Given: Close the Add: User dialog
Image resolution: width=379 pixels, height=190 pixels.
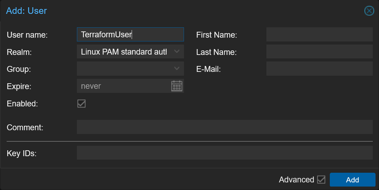Looking at the screenshot, I should tap(369, 11).
